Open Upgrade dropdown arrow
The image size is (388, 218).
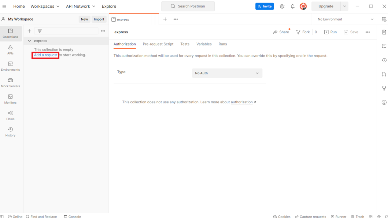tap(344, 7)
